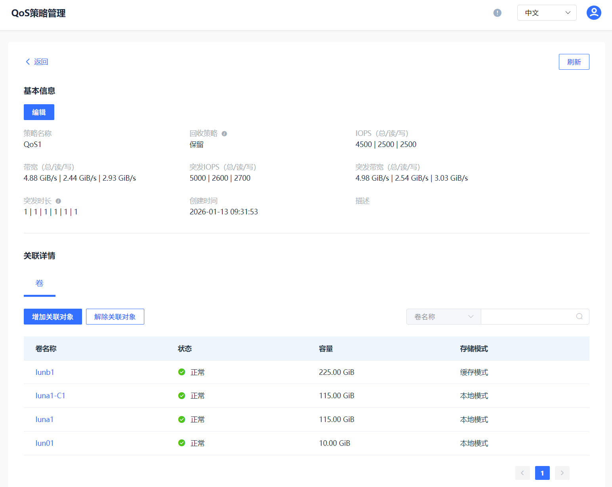Switch to the 卷 tab
612x487 pixels.
pos(39,283)
